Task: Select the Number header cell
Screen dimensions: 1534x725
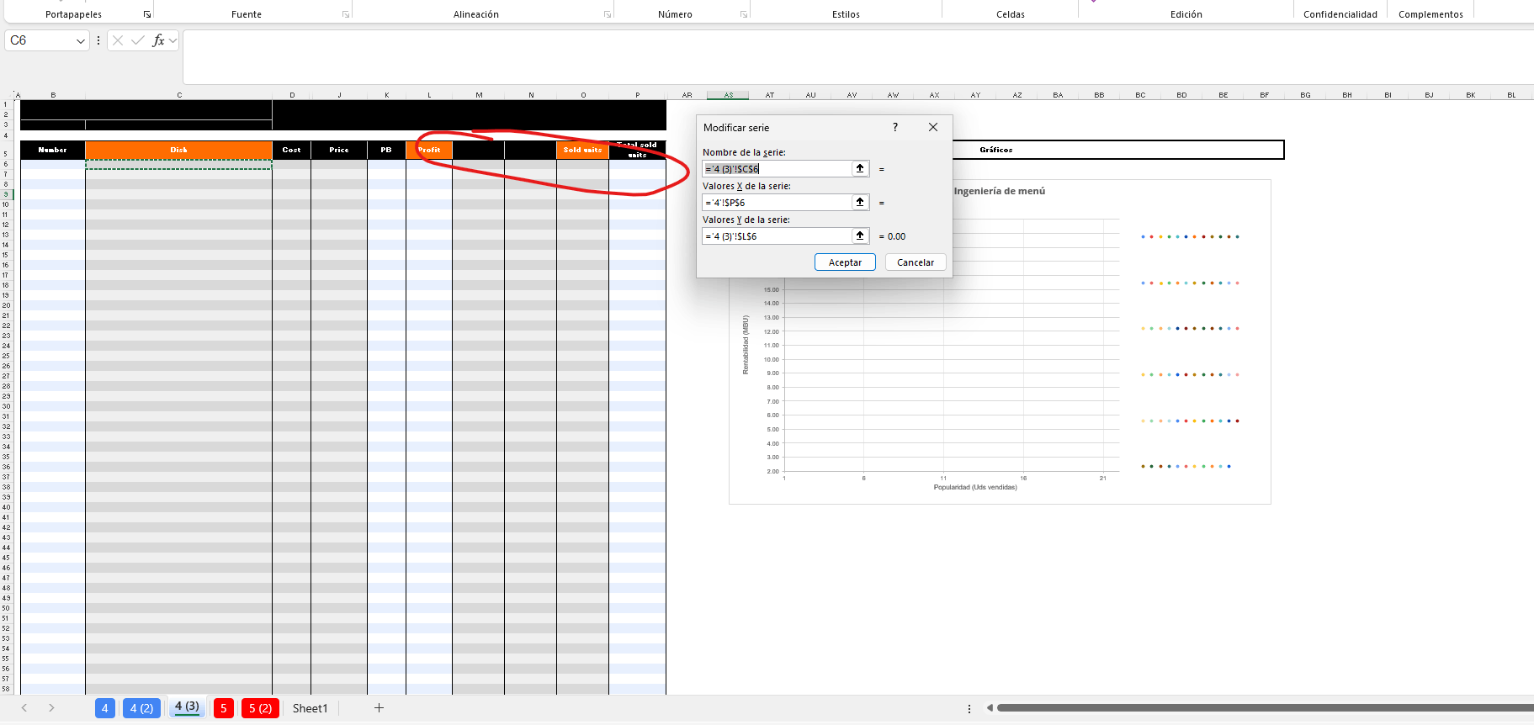Action: coord(52,150)
